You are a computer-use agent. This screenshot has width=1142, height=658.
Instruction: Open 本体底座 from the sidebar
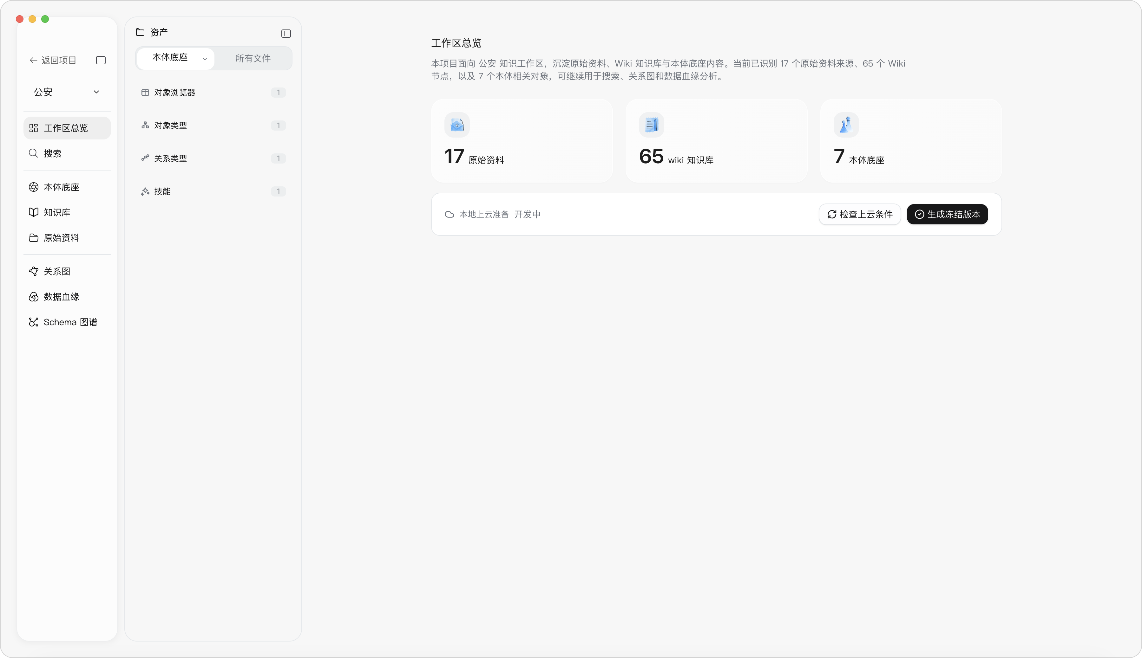(67, 187)
